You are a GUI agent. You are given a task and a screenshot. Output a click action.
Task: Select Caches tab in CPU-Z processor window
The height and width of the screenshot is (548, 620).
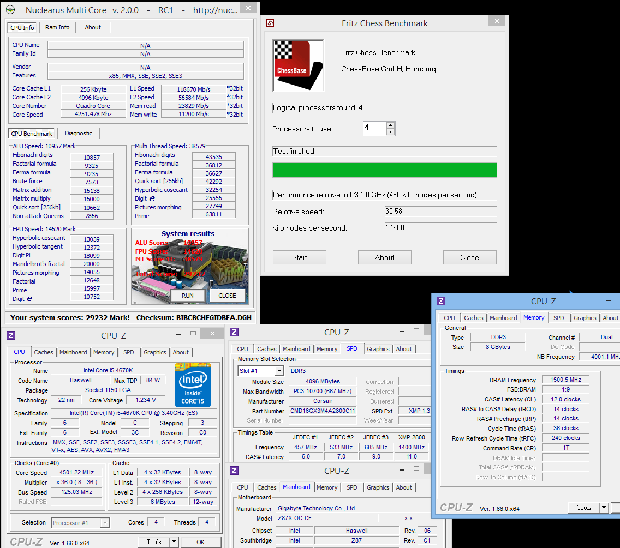(44, 352)
